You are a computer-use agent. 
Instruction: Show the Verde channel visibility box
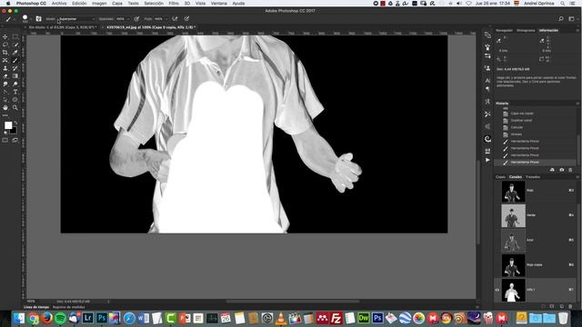[x=497, y=215]
